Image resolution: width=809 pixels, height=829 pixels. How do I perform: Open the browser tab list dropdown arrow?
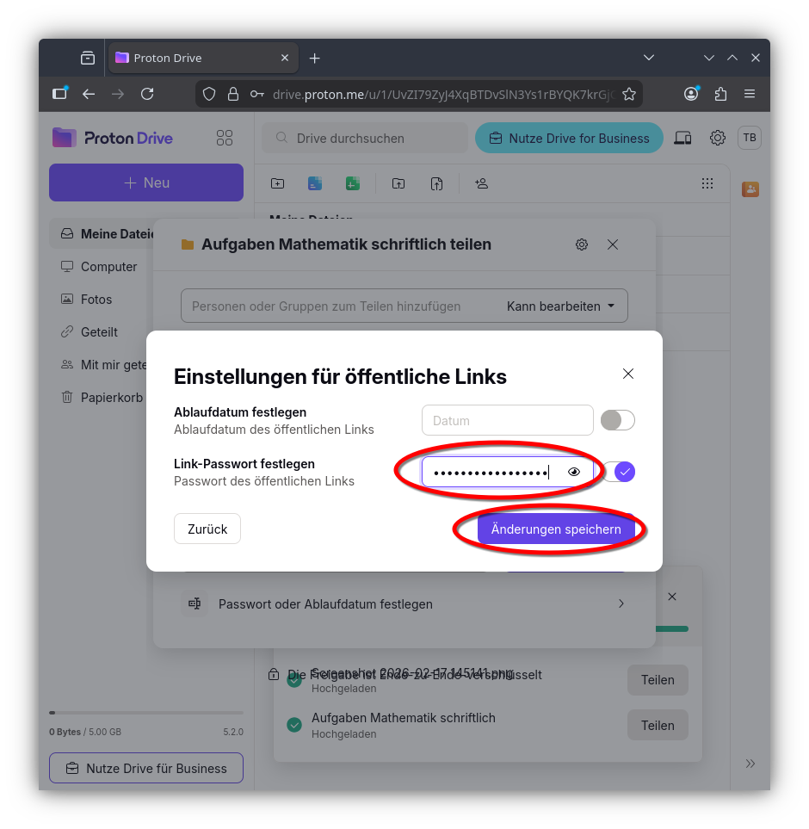649,58
